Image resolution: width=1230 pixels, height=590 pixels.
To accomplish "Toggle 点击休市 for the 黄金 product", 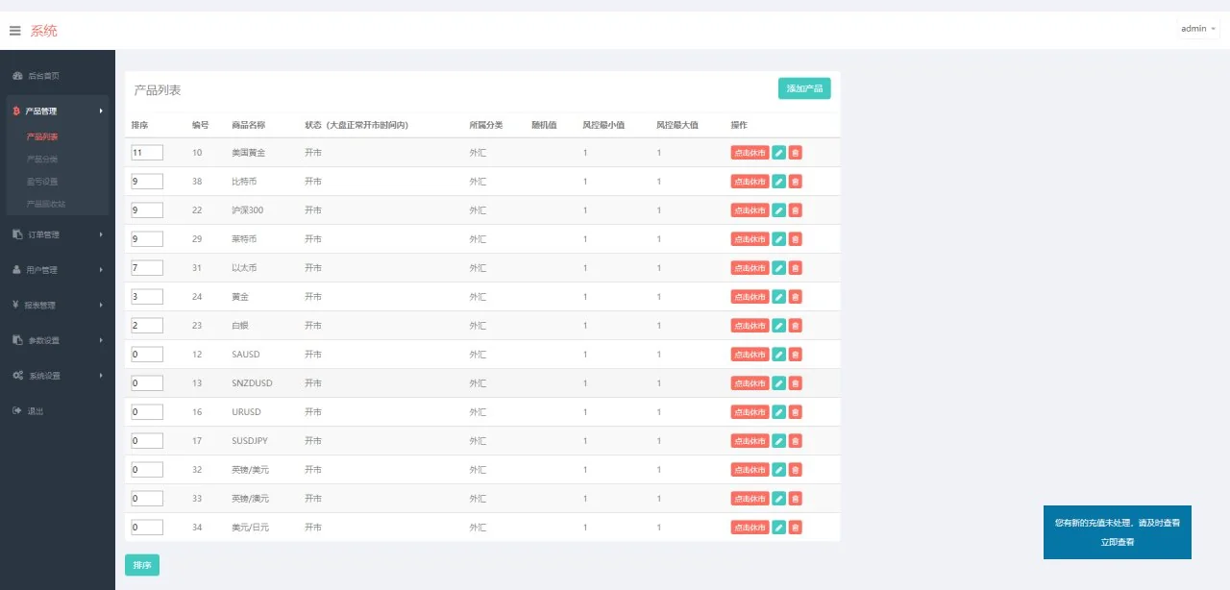I will (750, 297).
